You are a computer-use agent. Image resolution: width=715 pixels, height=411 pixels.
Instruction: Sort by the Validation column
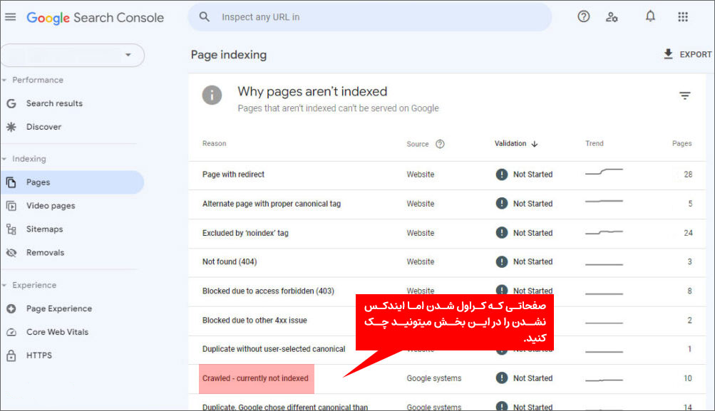pos(515,144)
